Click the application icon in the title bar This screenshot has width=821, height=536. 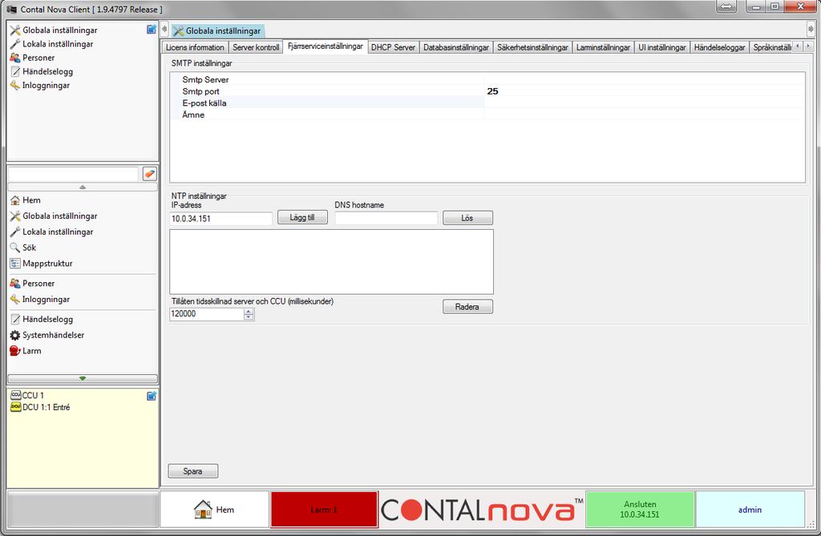pyautogui.click(x=11, y=10)
